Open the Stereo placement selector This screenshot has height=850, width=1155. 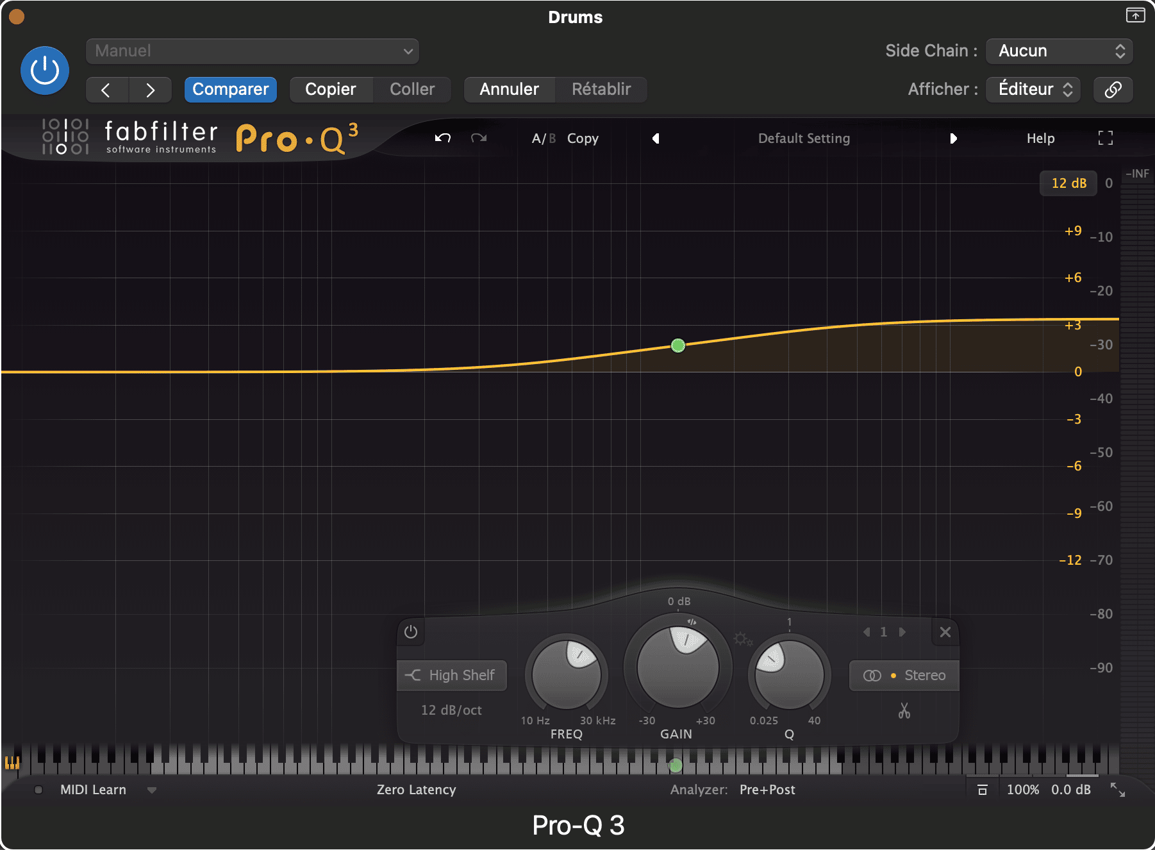coord(904,676)
